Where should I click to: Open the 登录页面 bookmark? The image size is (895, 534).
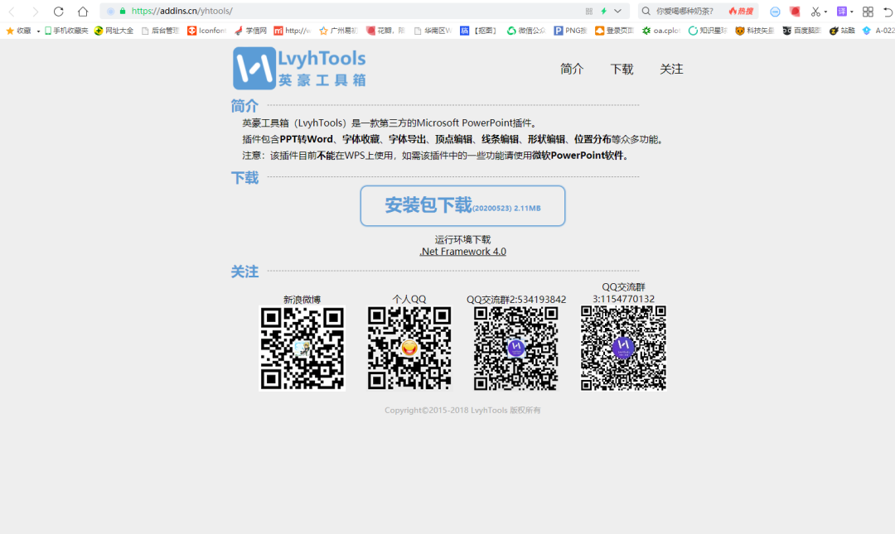614,31
